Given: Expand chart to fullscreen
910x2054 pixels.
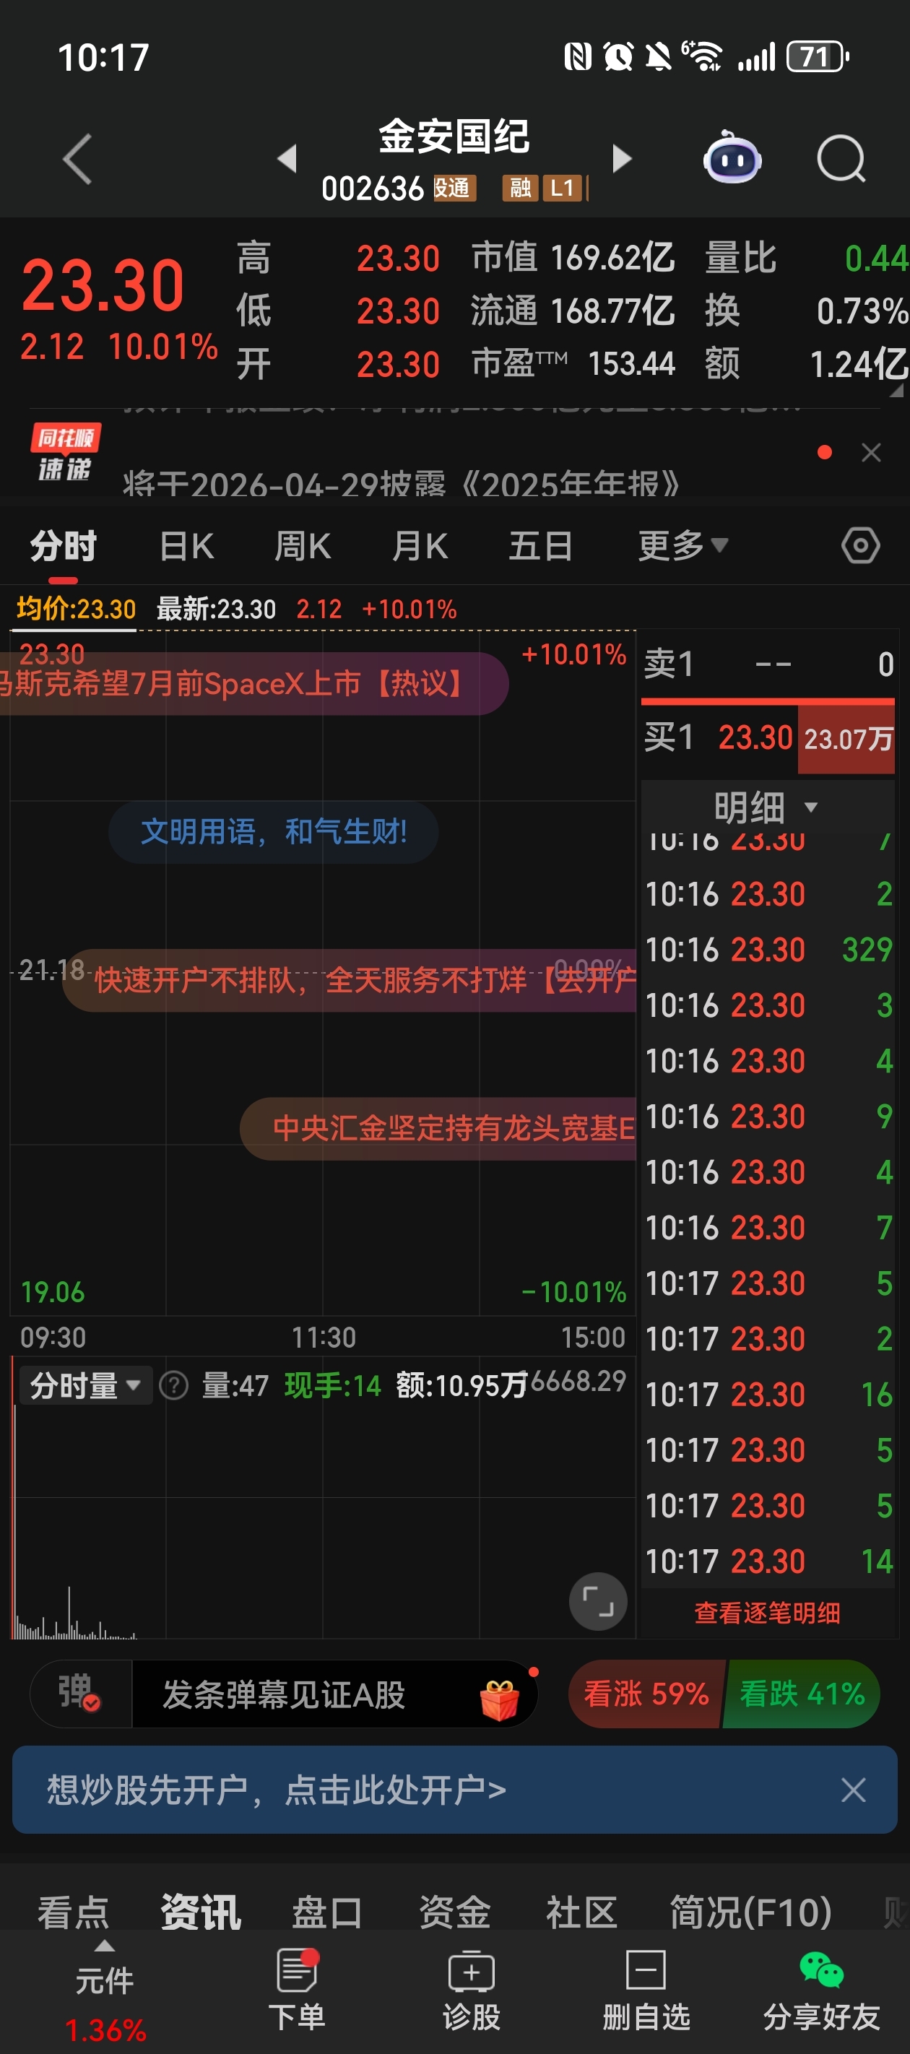Looking at the screenshot, I should click(597, 1601).
